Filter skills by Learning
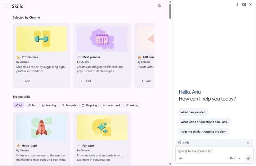 (49, 105)
